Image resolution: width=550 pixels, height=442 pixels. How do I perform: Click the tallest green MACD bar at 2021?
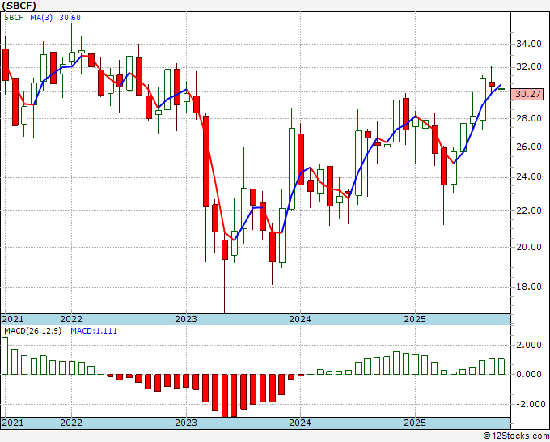[5, 356]
